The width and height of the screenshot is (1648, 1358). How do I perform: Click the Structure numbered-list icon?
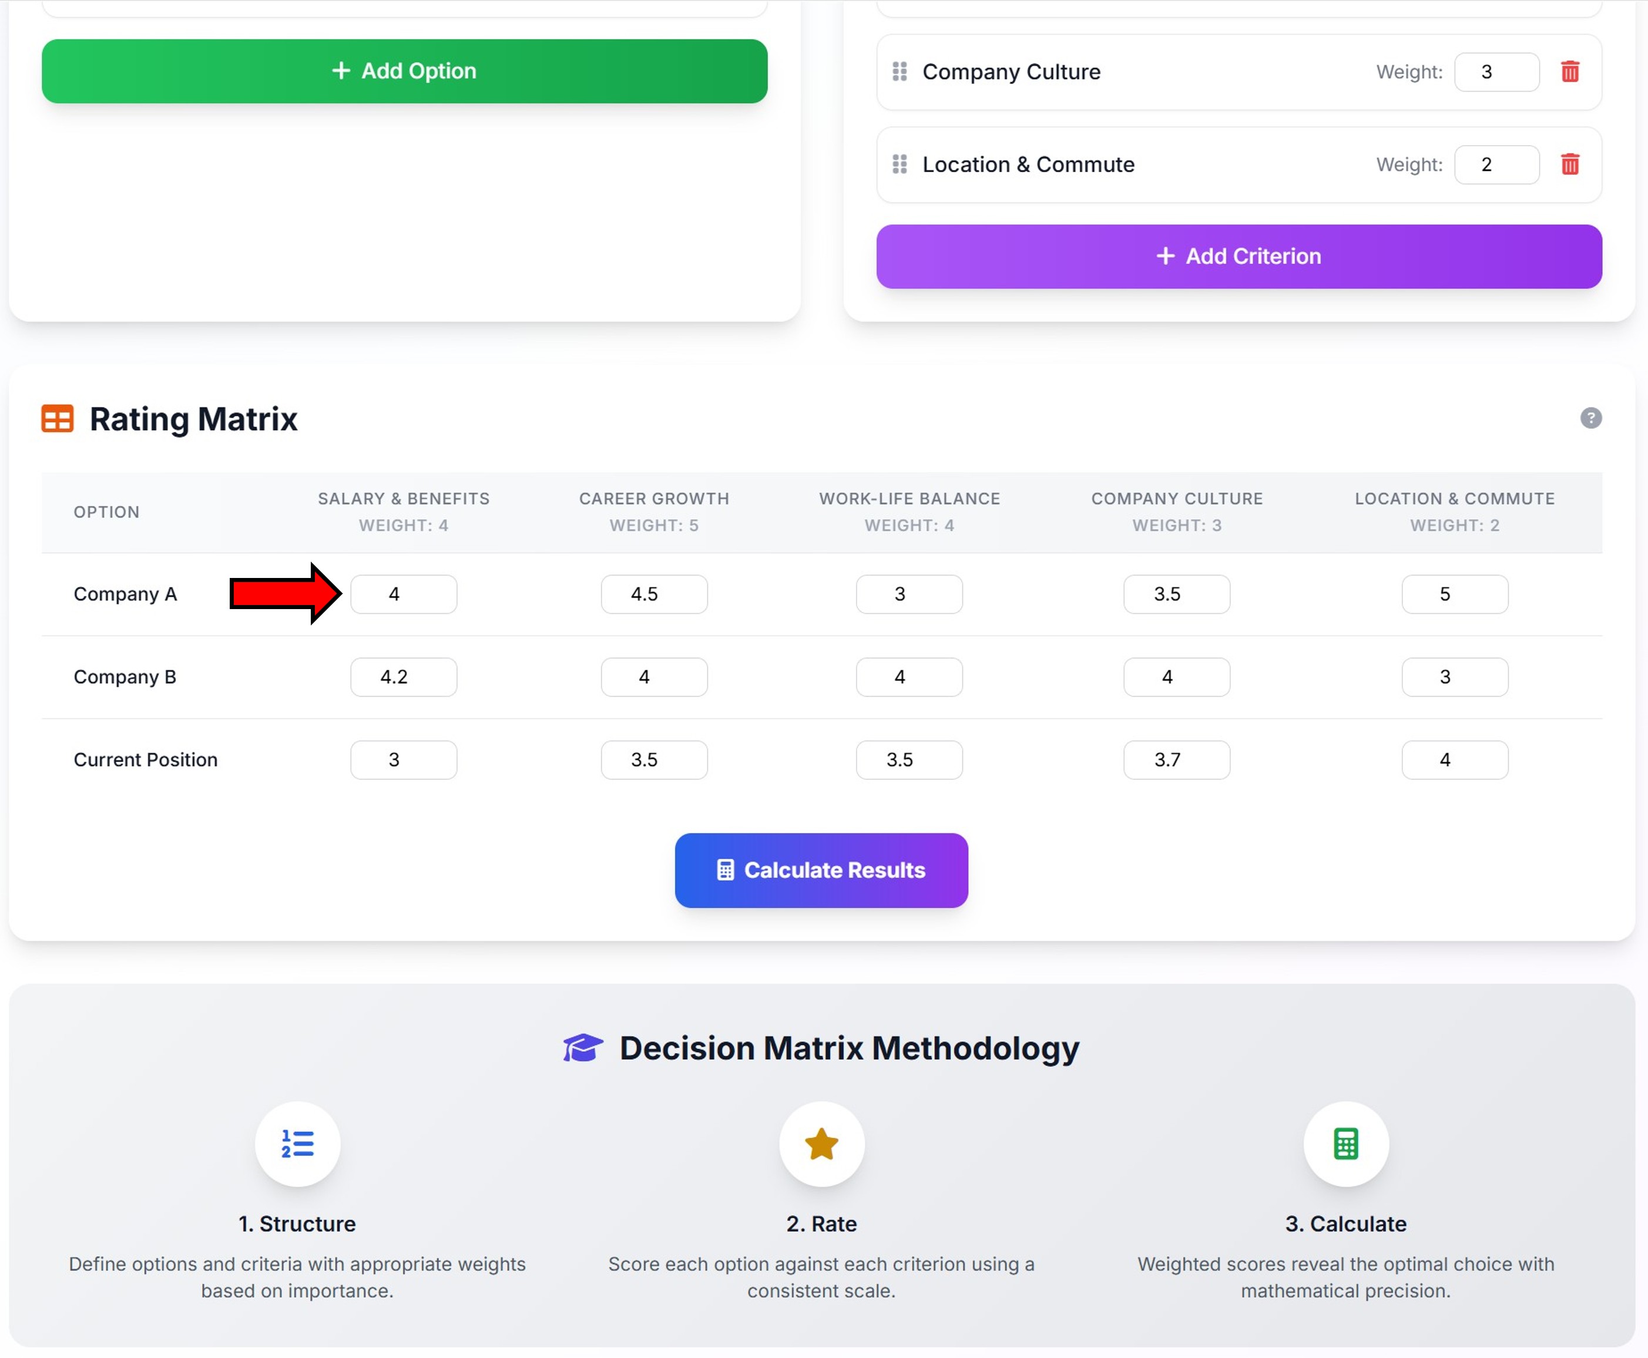coord(297,1144)
